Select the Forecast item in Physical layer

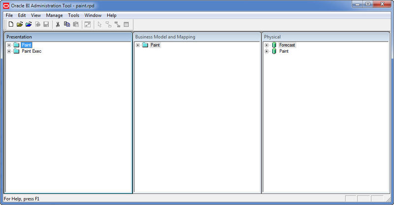click(287, 45)
